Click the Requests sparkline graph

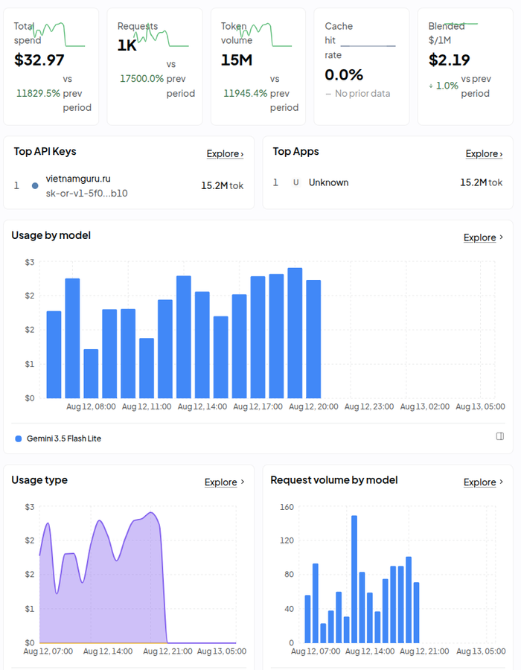coord(163,34)
